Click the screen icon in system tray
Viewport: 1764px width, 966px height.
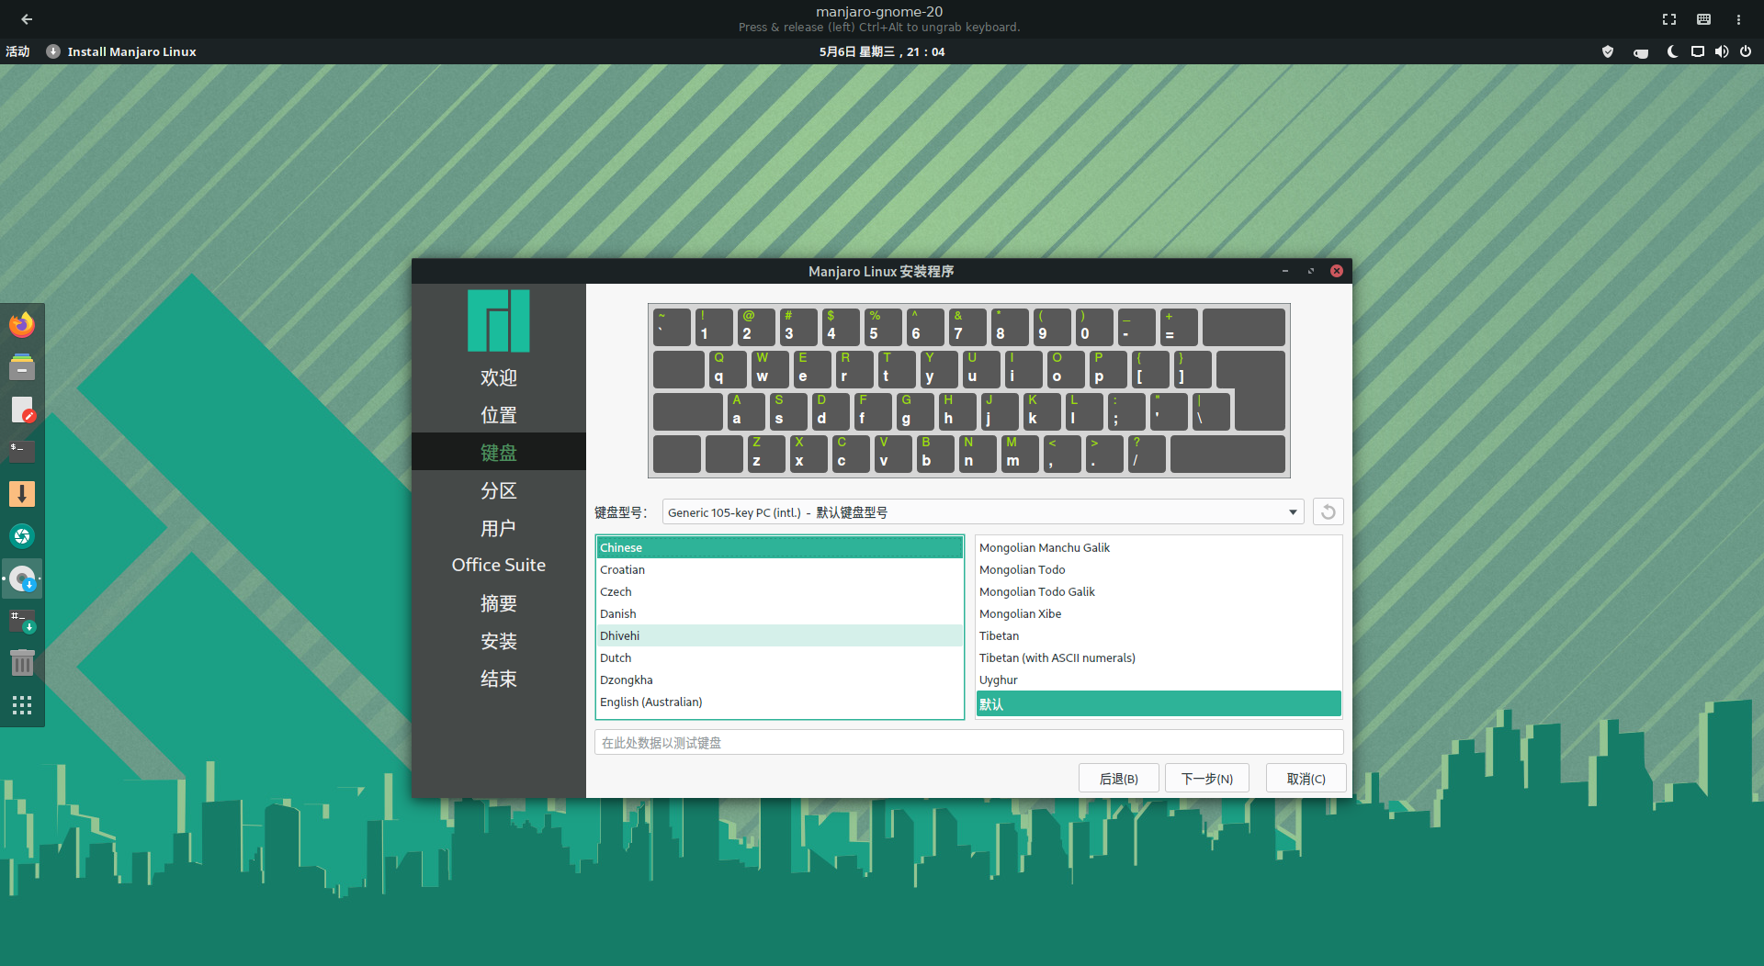[x=1698, y=52]
